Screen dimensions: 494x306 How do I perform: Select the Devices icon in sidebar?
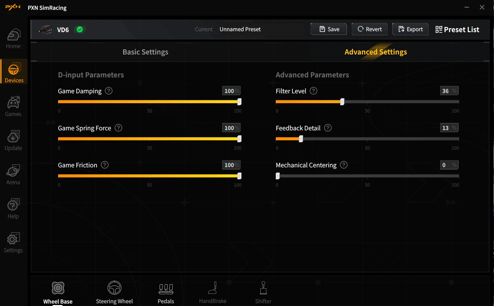(x=14, y=72)
